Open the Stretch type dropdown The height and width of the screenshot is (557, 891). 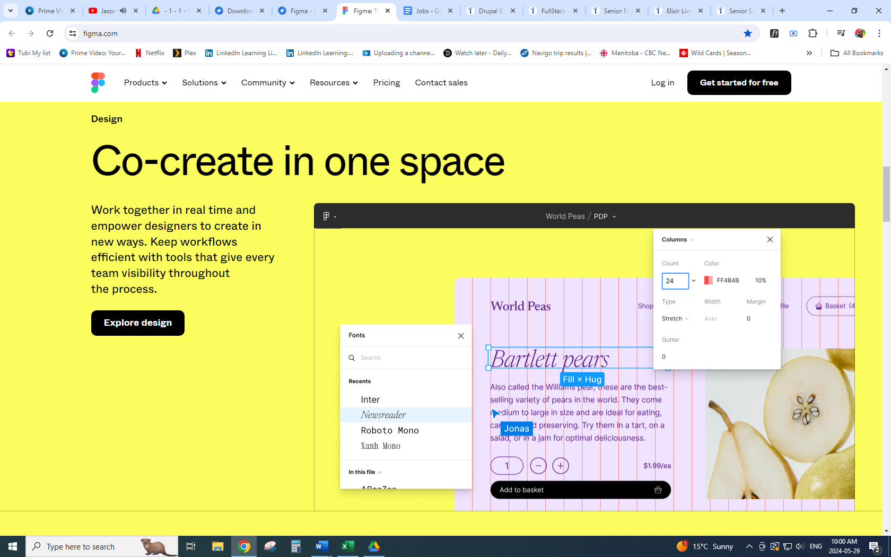tap(675, 319)
